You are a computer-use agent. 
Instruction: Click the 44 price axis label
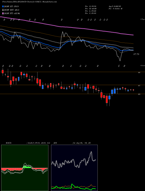pos(139,72)
